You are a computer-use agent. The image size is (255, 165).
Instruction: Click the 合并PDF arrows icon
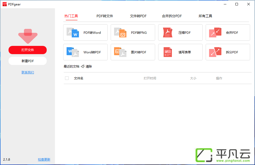click(x=215, y=32)
